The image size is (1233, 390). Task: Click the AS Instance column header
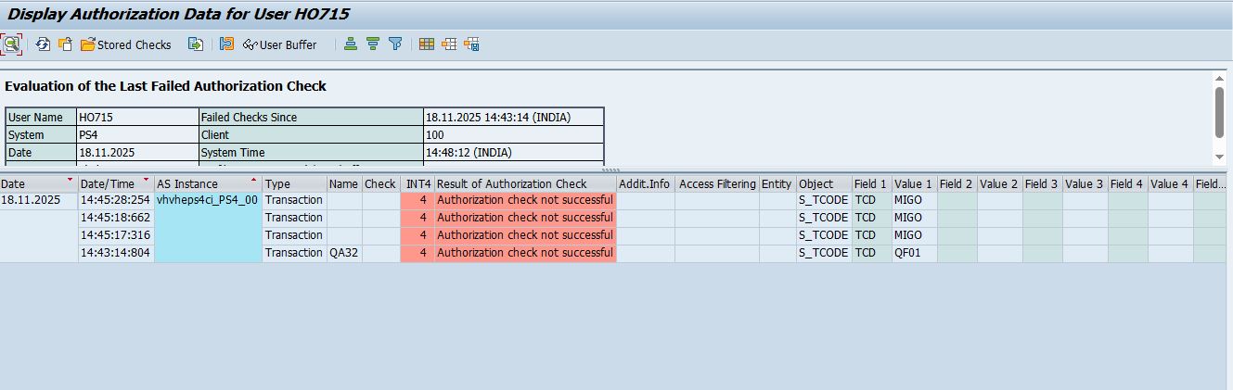pos(195,183)
